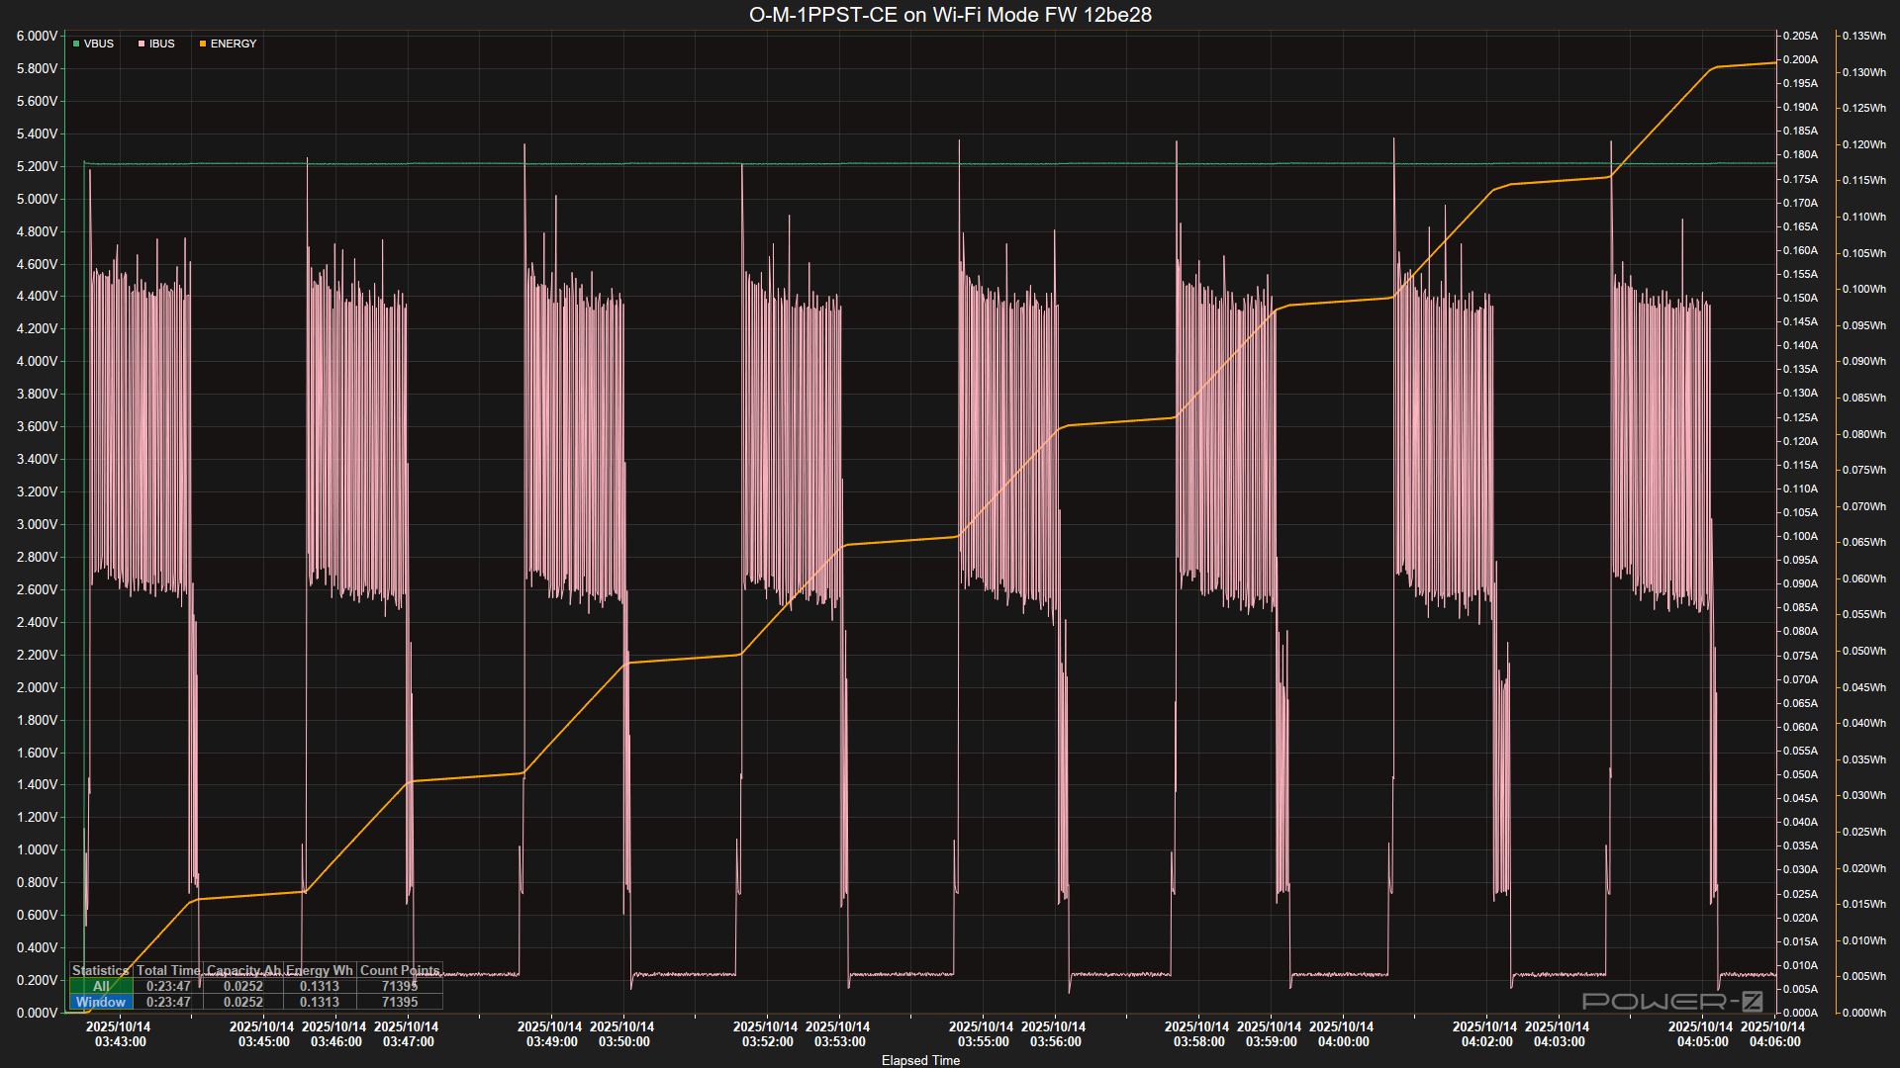Click the Statistics table header cell
The image size is (1900, 1068).
[100, 970]
